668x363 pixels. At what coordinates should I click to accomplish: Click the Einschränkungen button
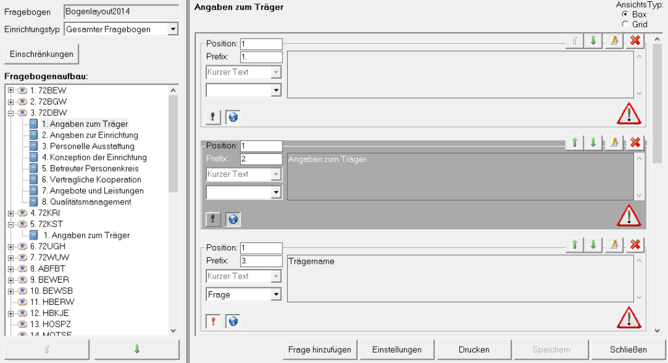42,53
